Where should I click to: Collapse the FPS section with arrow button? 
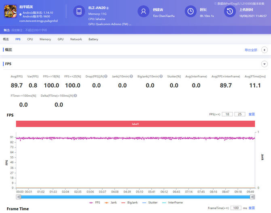tap(265, 64)
